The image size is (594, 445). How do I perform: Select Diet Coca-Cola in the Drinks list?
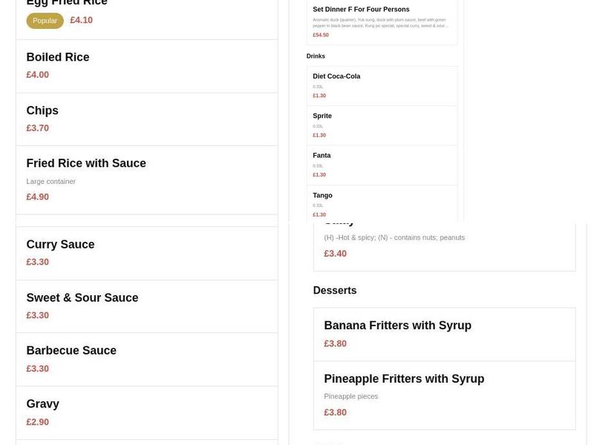(x=336, y=76)
